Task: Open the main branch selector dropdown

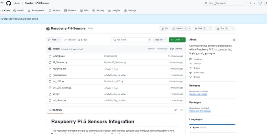Action: tap(54, 40)
